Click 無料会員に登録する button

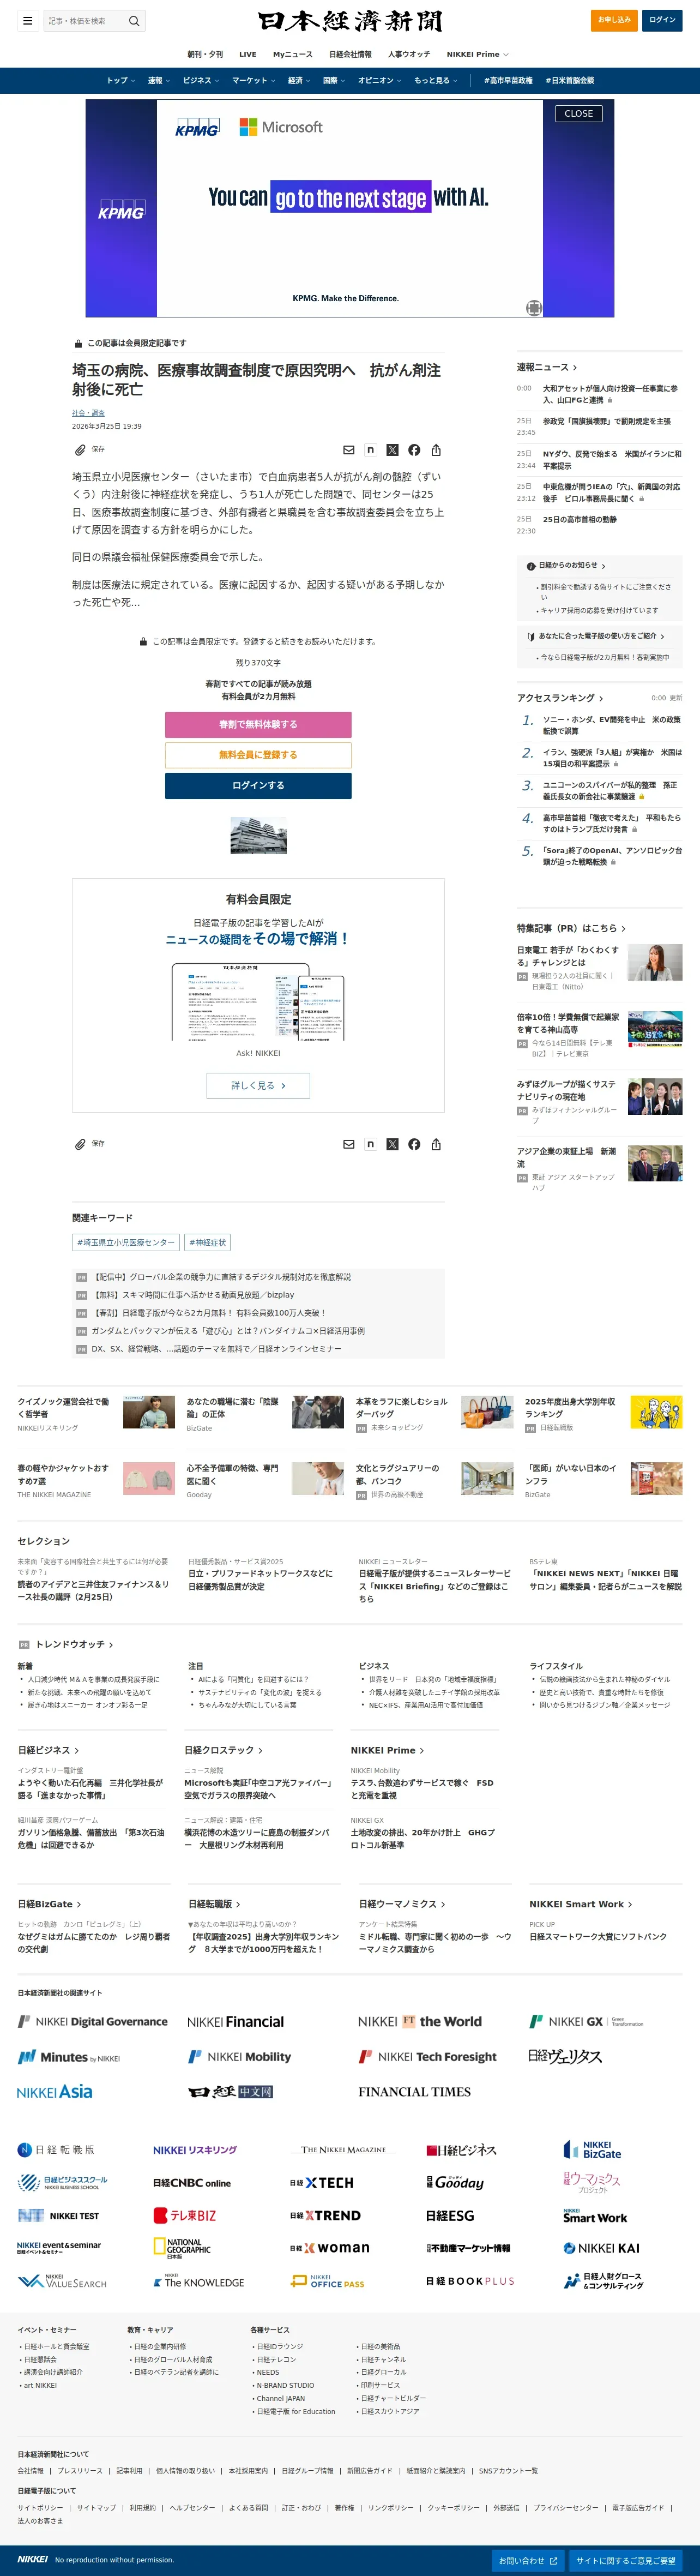pyautogui.click(x=258, y=755)
